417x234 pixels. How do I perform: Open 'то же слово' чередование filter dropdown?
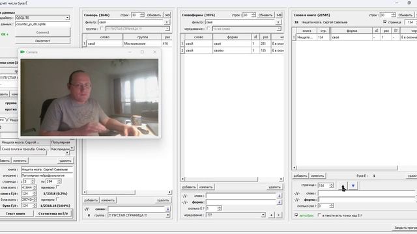[278, 29]
